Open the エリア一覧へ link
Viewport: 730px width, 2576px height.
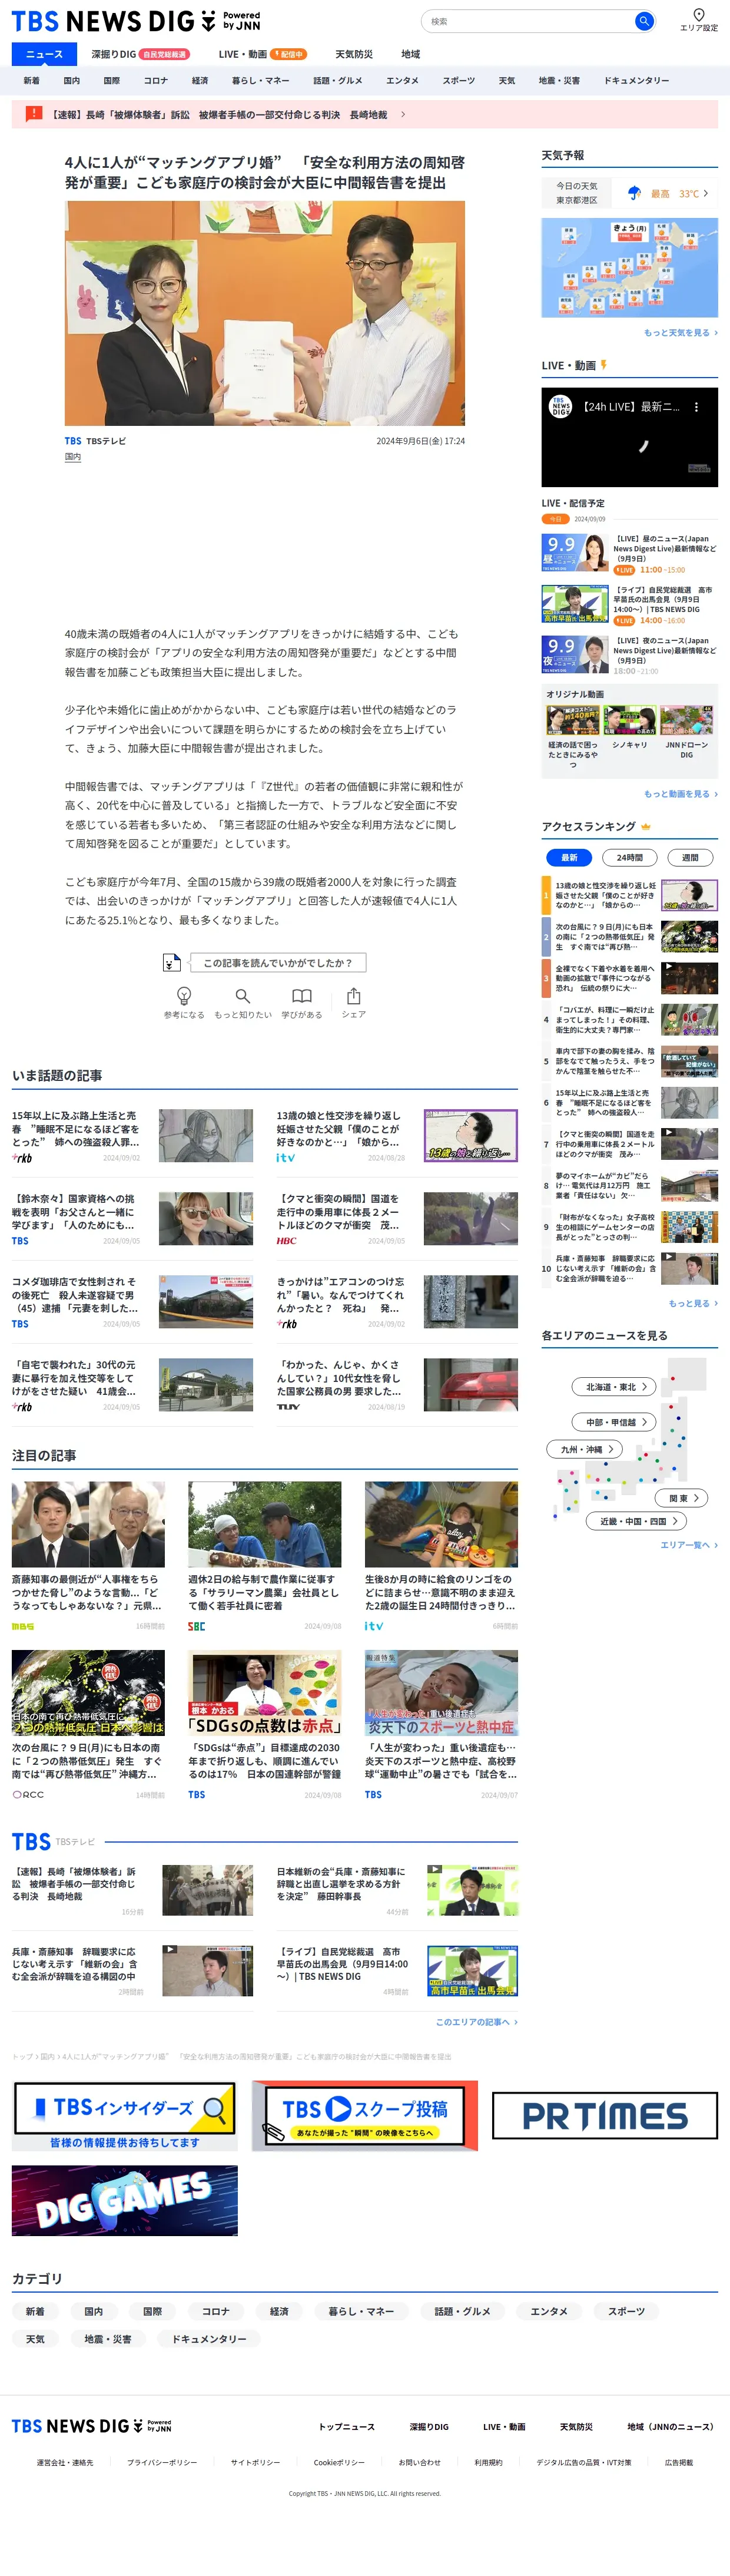[689, 1545]
